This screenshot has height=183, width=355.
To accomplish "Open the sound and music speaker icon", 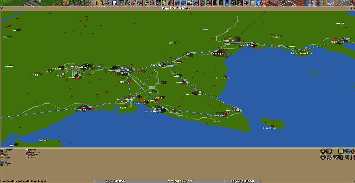I will pyautogui.click(x=246, y=3).
